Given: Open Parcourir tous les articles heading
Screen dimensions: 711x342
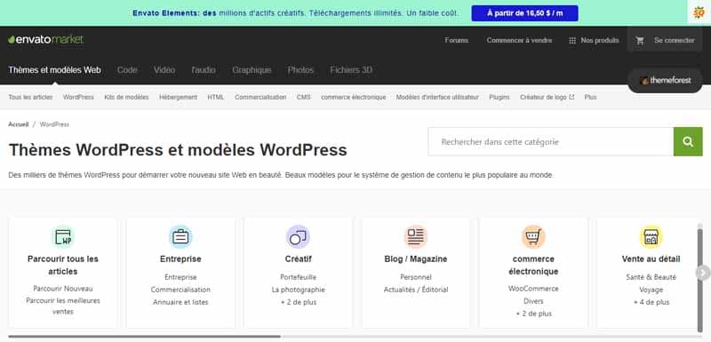Looking at the screenshot, I should (x=62, y=265).
